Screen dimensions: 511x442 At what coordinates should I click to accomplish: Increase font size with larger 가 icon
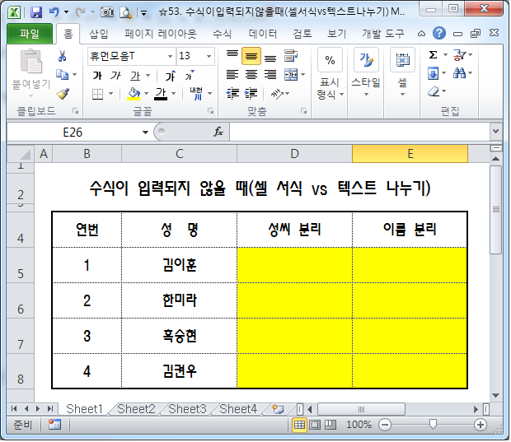[x=171, y=76]
